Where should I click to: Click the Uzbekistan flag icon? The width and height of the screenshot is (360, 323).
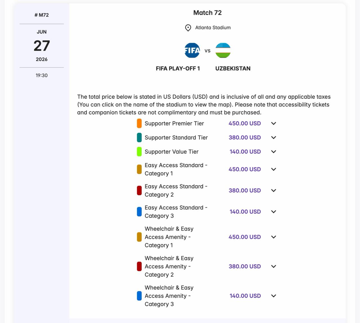pos(223,50)
